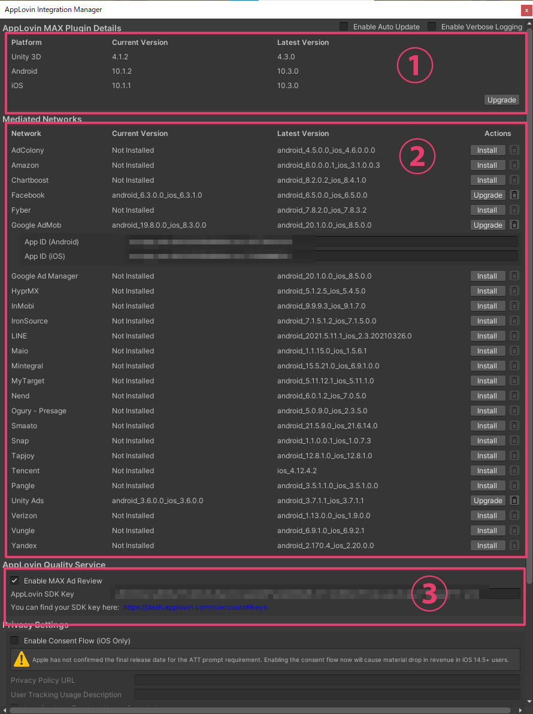Click the Privacy Policy URL field
The width and height of the screenshot is (533, 714).
[327, 680]
